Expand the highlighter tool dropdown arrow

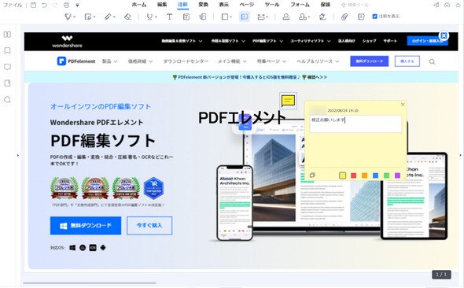[x=74, y=17]
